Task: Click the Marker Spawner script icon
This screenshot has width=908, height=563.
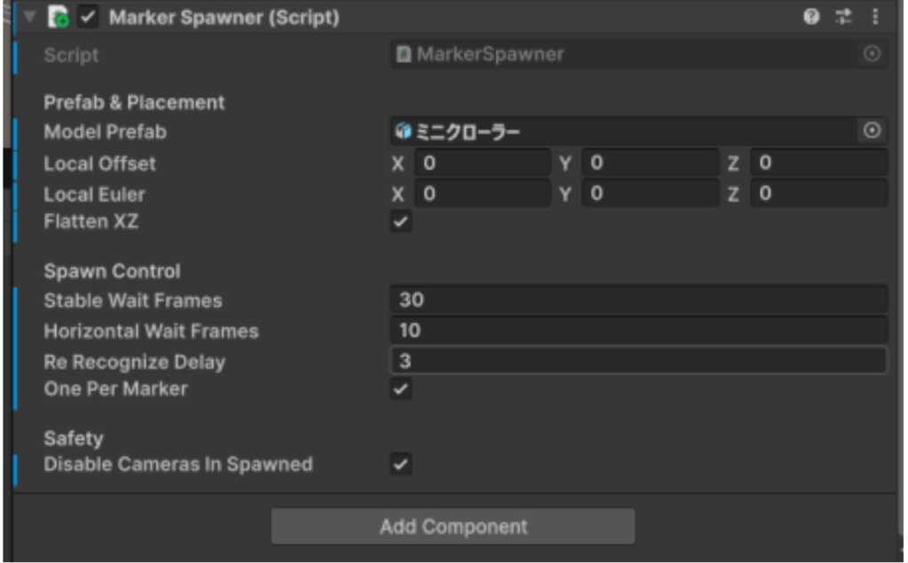Action: (59, 17)
